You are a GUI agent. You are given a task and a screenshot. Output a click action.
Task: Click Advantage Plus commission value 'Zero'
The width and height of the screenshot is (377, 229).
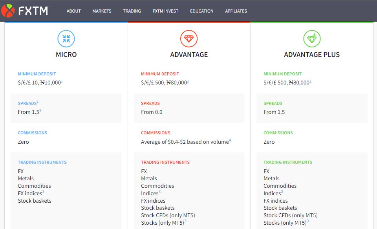(x=269, y=142)
